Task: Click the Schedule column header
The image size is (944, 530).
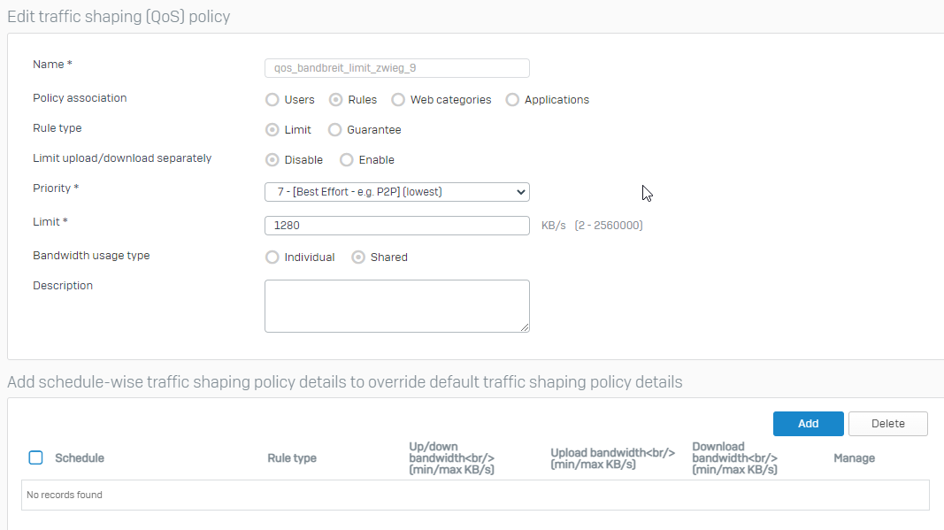Action: click(80, 458)
